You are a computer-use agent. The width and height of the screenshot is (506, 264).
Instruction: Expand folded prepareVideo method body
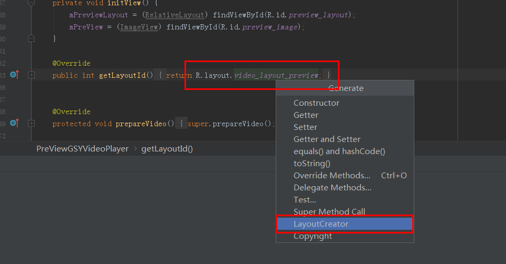pos(31,123)
